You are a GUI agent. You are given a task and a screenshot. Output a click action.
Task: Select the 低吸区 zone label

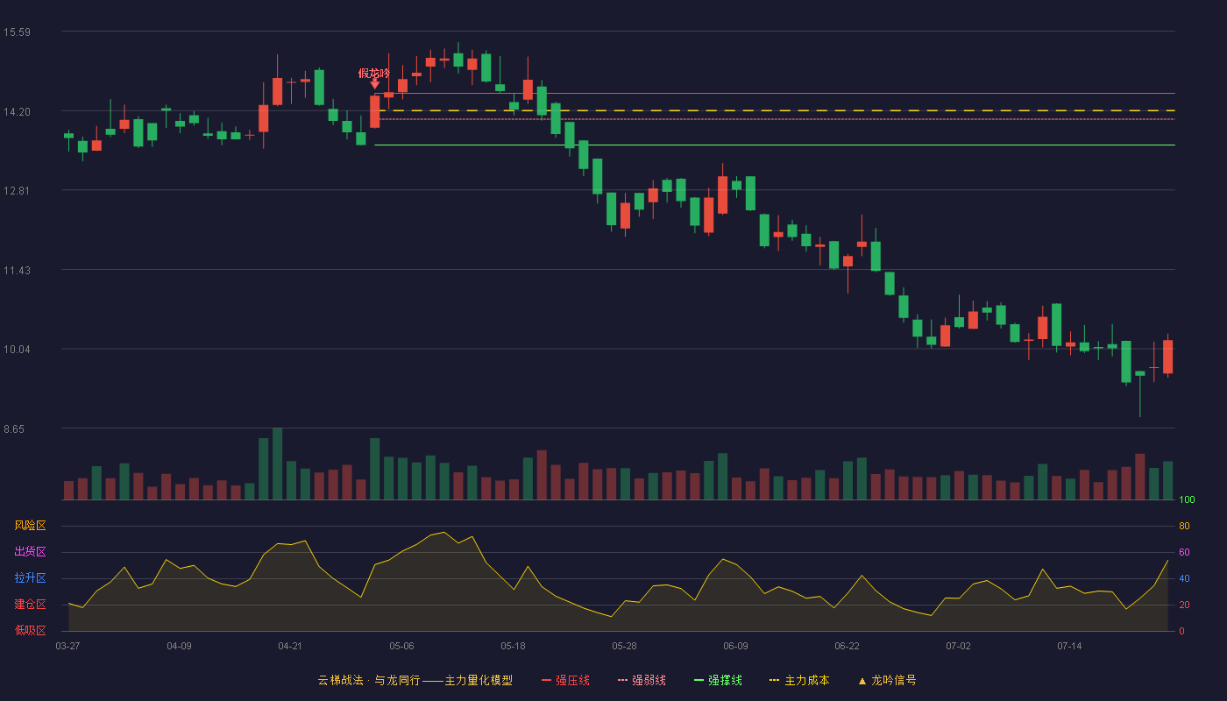30,631
